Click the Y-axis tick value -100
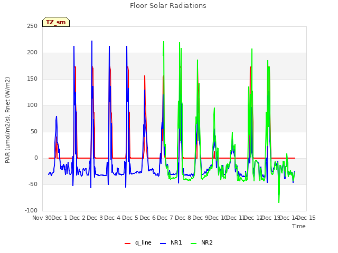This screenshot has height=253, width=338. click(31, 210)
